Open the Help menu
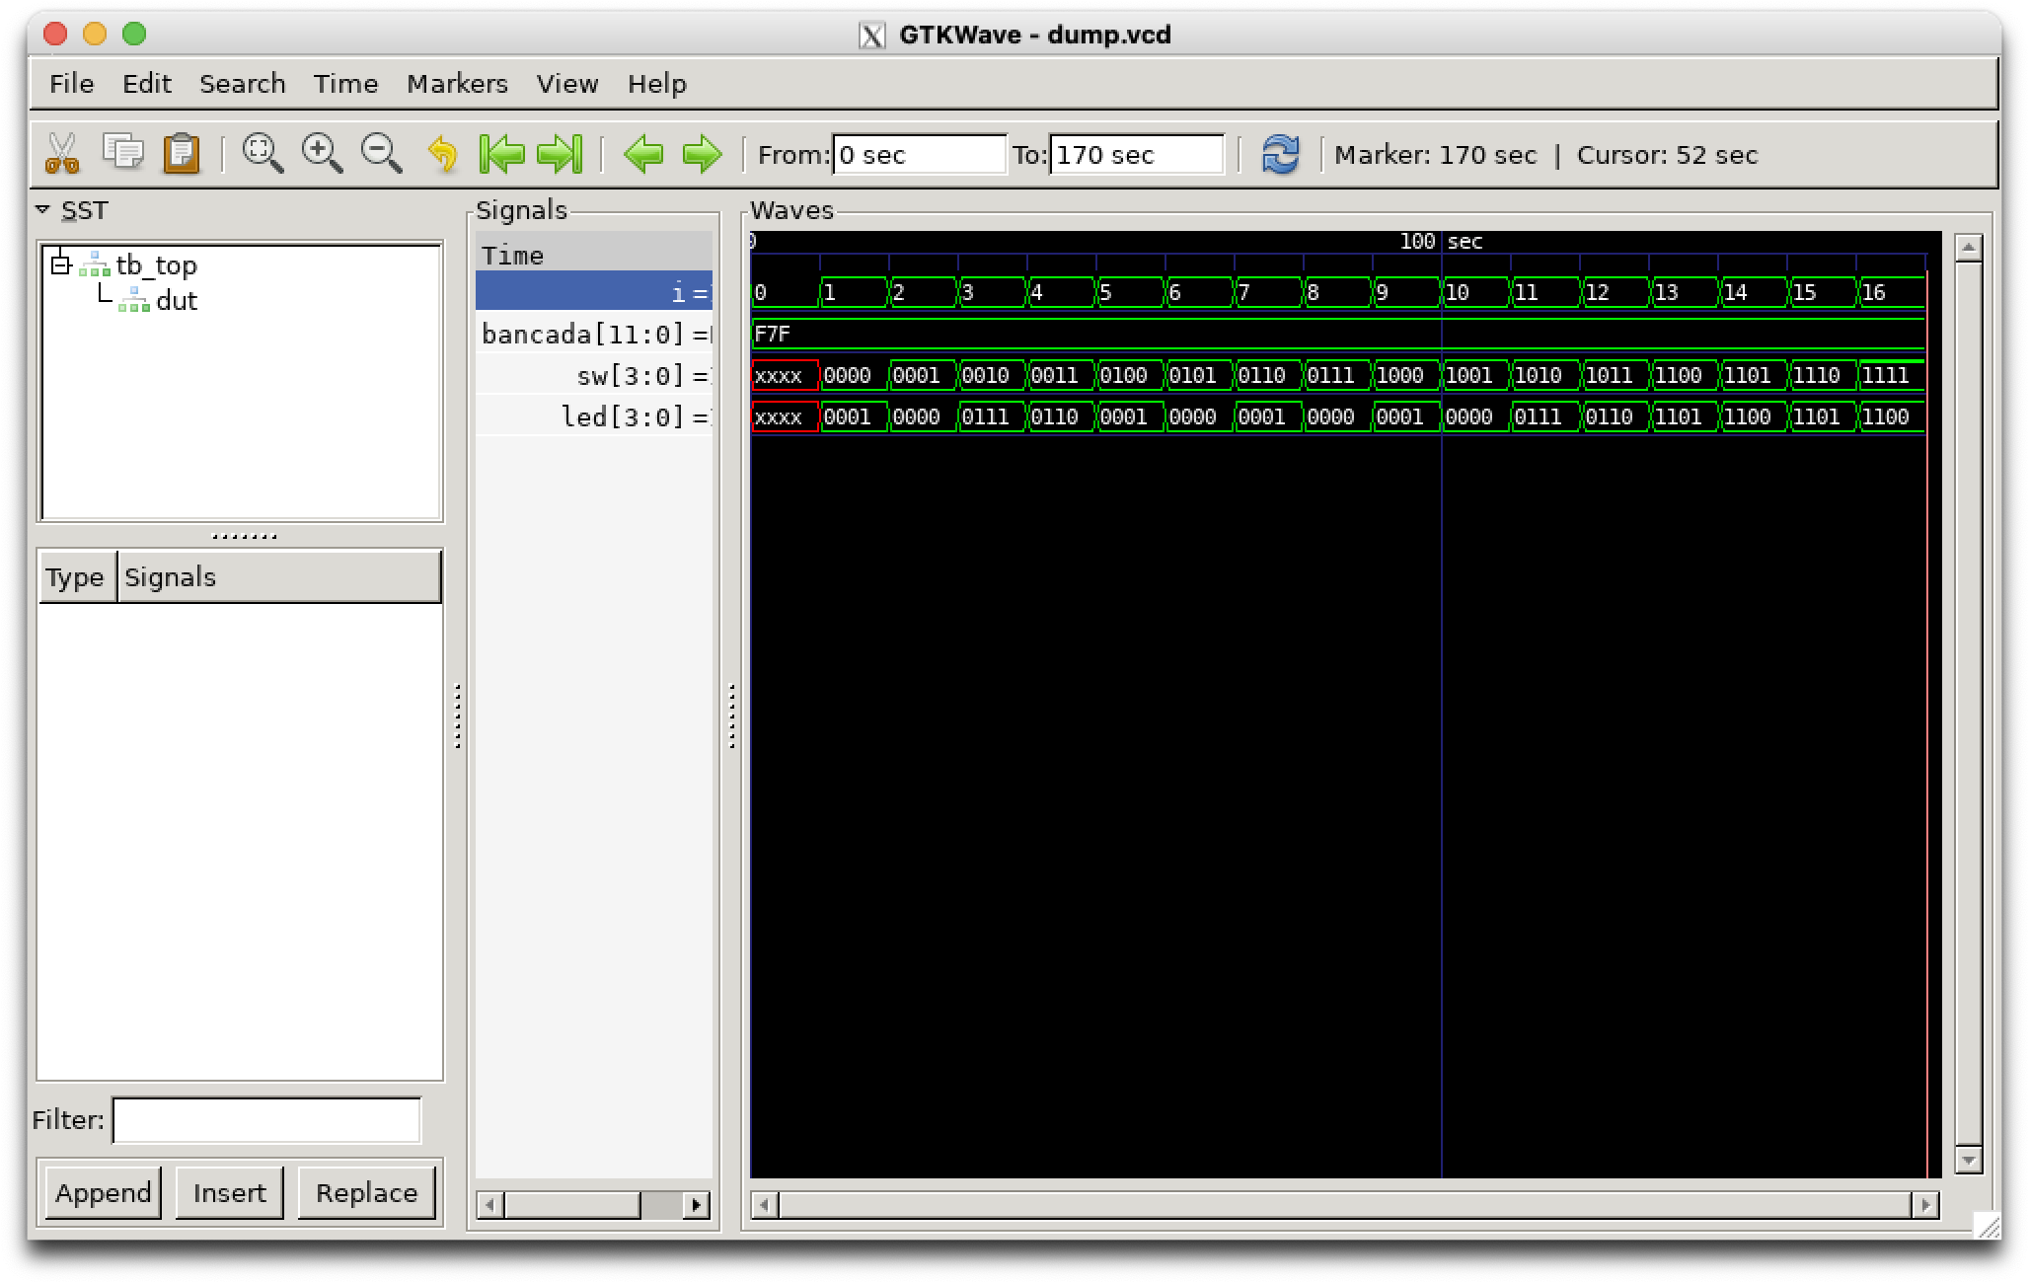 tap(657, 84)
